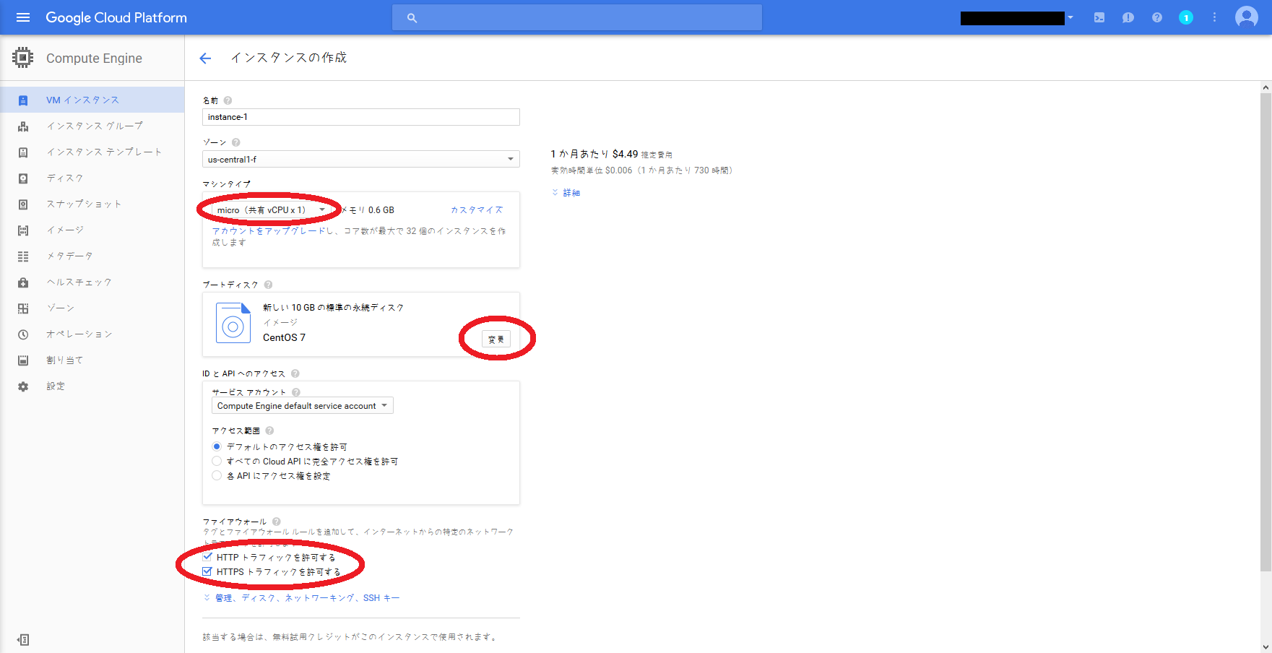1272x653 pixels.
Task: Click the 割り当て sidebar icon
Action: [23, 360]
